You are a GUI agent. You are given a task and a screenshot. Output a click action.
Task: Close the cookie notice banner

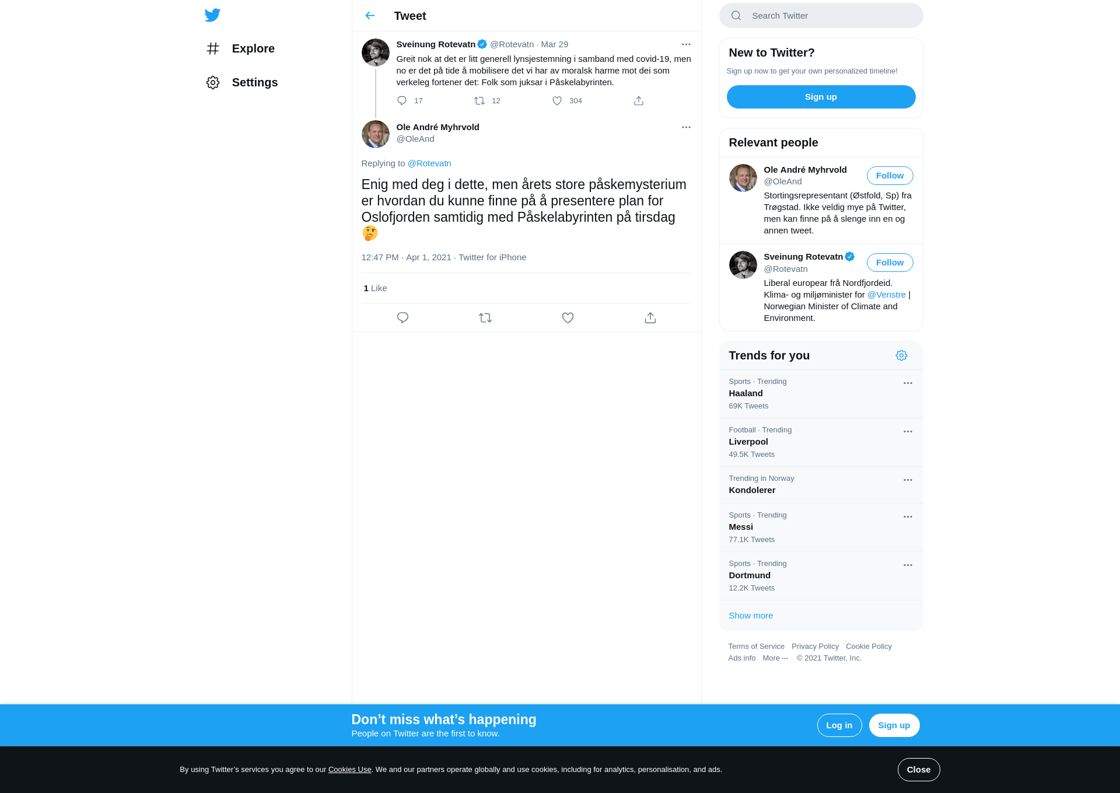(x=919, y=770)
